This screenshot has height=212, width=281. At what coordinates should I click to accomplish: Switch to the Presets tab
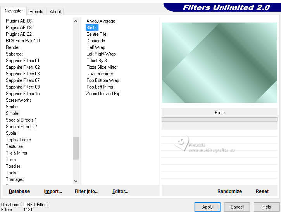pyautogui.click(x=36, y=12)
